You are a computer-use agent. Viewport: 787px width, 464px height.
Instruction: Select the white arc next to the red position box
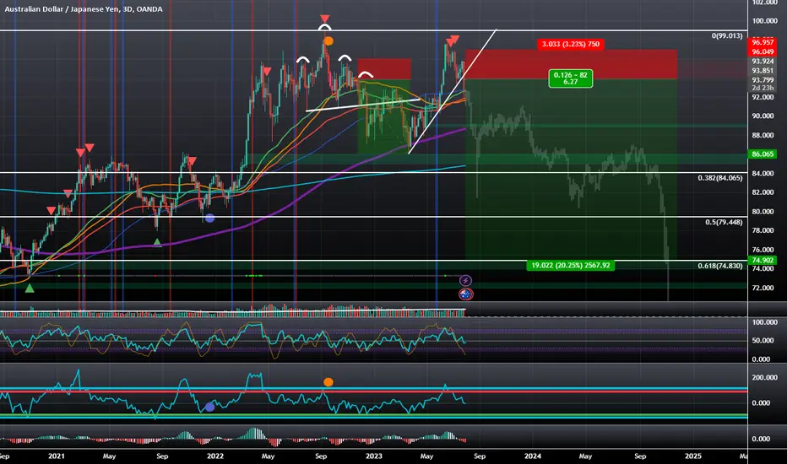pyautogui.click(x=366, y=75)
